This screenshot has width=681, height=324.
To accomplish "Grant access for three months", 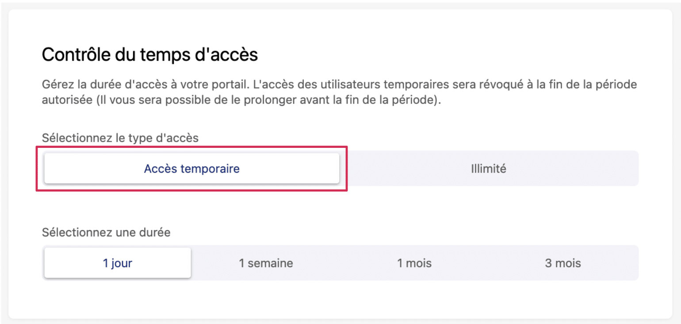I will (x=562, y=263).
